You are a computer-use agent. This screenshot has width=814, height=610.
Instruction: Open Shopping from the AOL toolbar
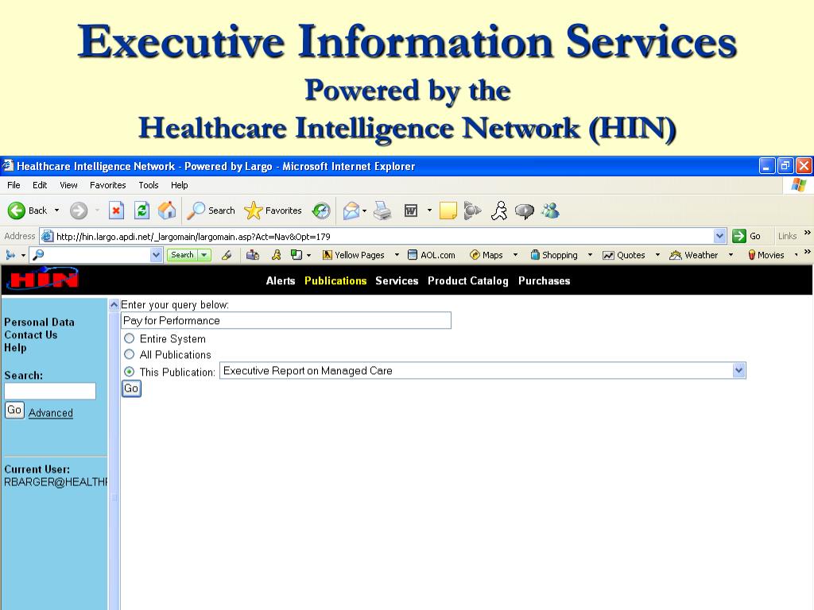554,255
